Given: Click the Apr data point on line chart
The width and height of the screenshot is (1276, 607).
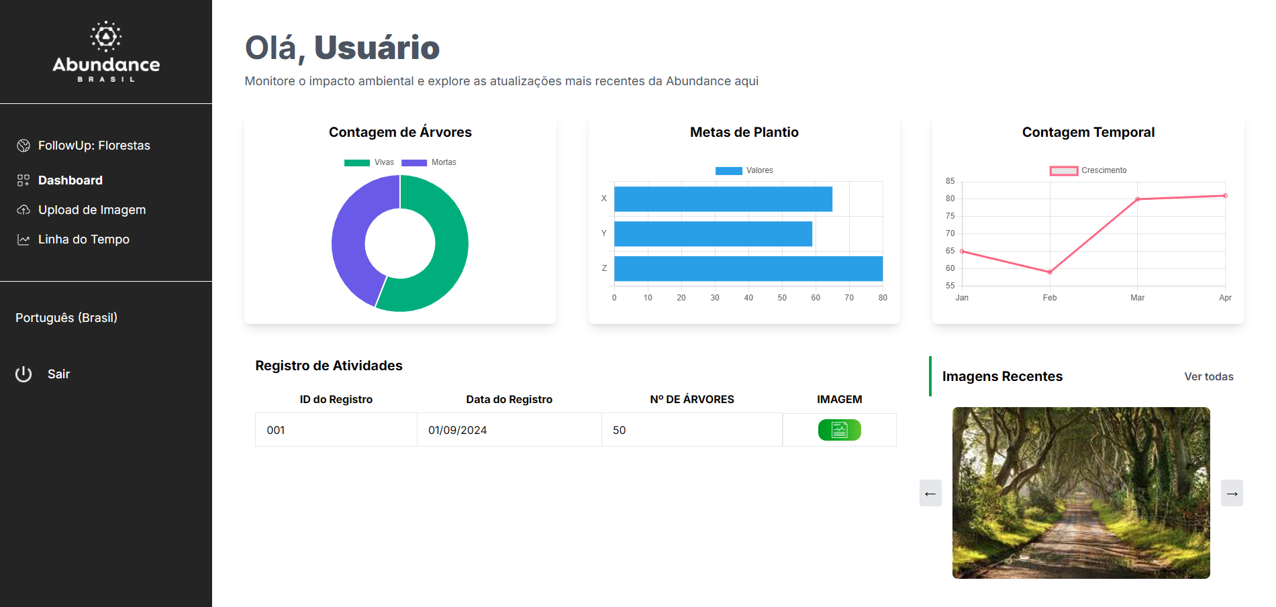Looking at the screenshot, I should [1226, 196].
